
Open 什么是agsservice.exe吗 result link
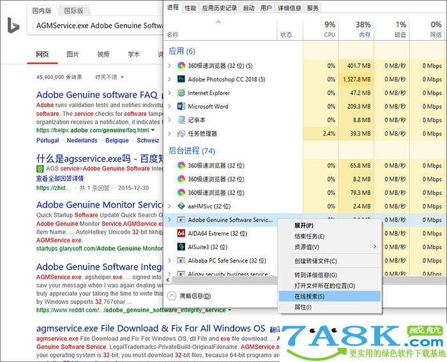point(100,159)
